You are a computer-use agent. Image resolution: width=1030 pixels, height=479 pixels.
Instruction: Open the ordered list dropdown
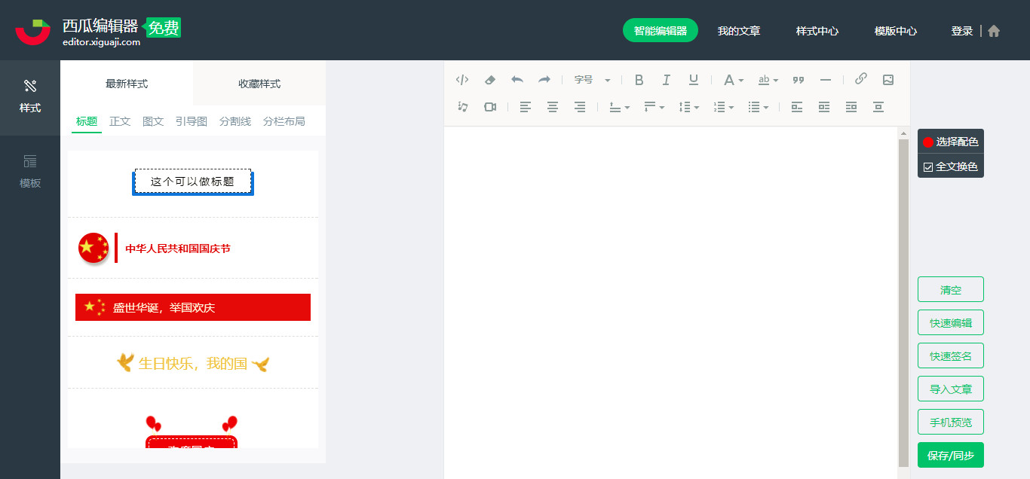point(723,107)
